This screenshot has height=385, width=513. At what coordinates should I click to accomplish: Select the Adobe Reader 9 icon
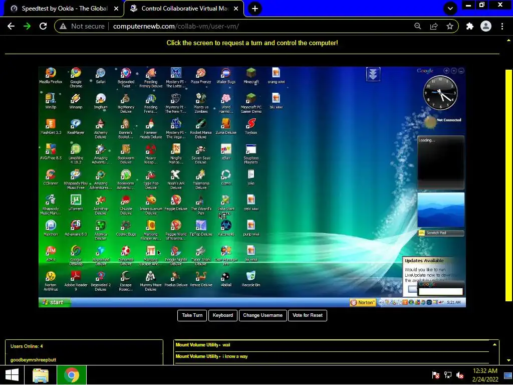[x=76, y=281]
